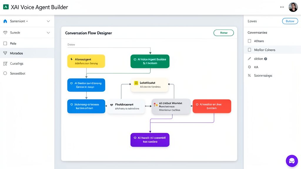
Task: Click the Surede sidebar item label
Action: coord(15,33)
